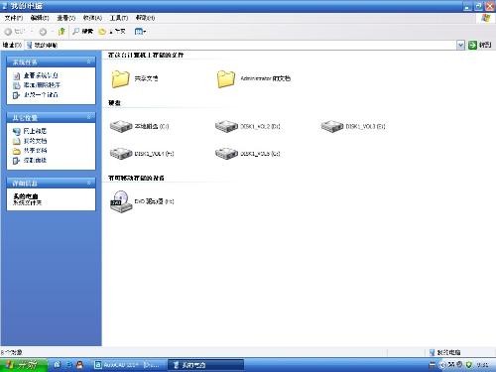Screen dimensions: 496x372
Task: Launch QQ penguin quick launch icon
Action: pos(79,365)
